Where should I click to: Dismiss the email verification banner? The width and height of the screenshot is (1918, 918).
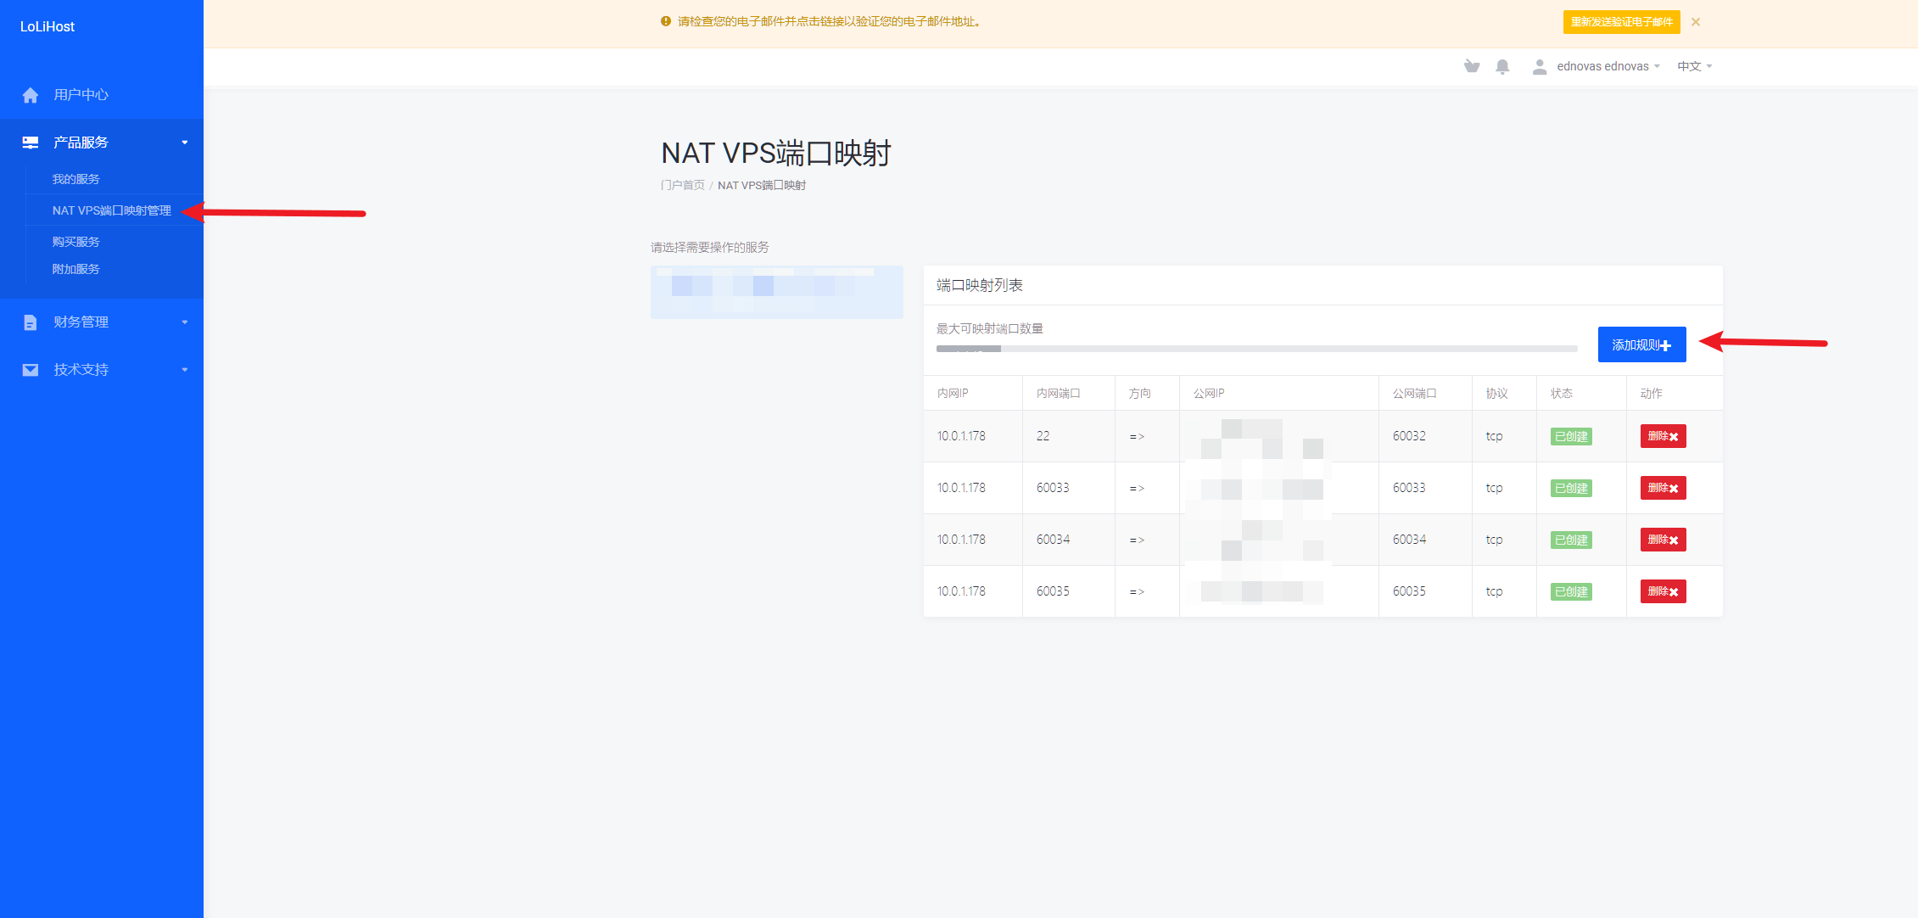[x=1696, y=22]
